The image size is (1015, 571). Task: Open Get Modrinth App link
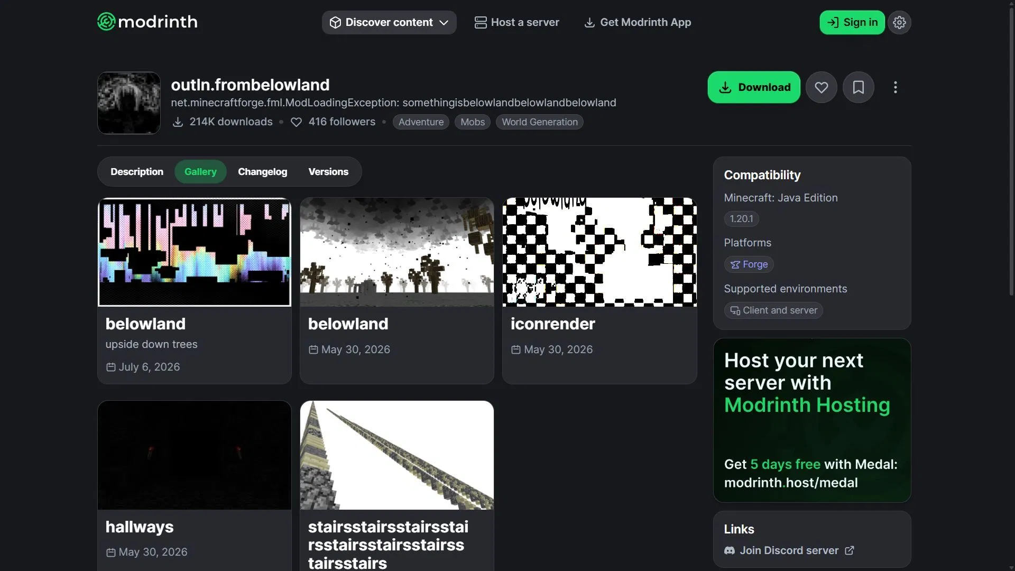tap(638, 22)
